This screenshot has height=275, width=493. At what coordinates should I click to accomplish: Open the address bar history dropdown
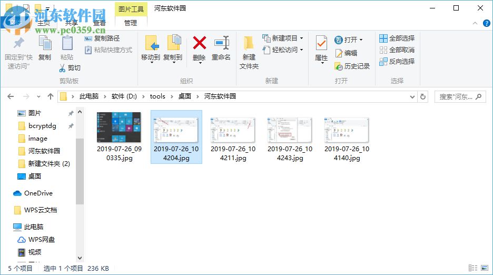412,97
